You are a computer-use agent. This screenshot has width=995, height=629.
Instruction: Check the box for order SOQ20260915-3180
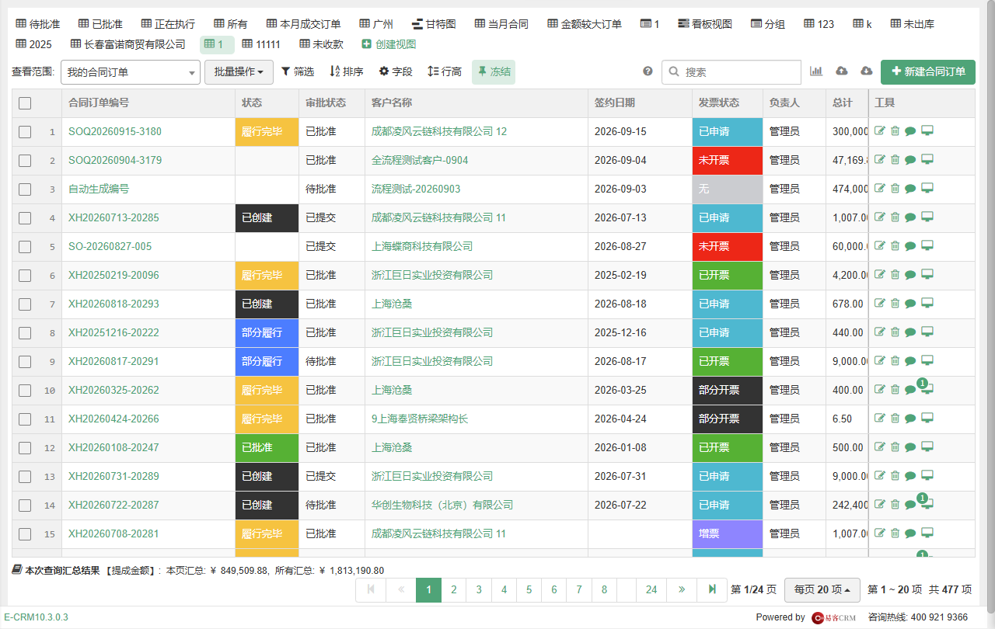coord(25,132)
